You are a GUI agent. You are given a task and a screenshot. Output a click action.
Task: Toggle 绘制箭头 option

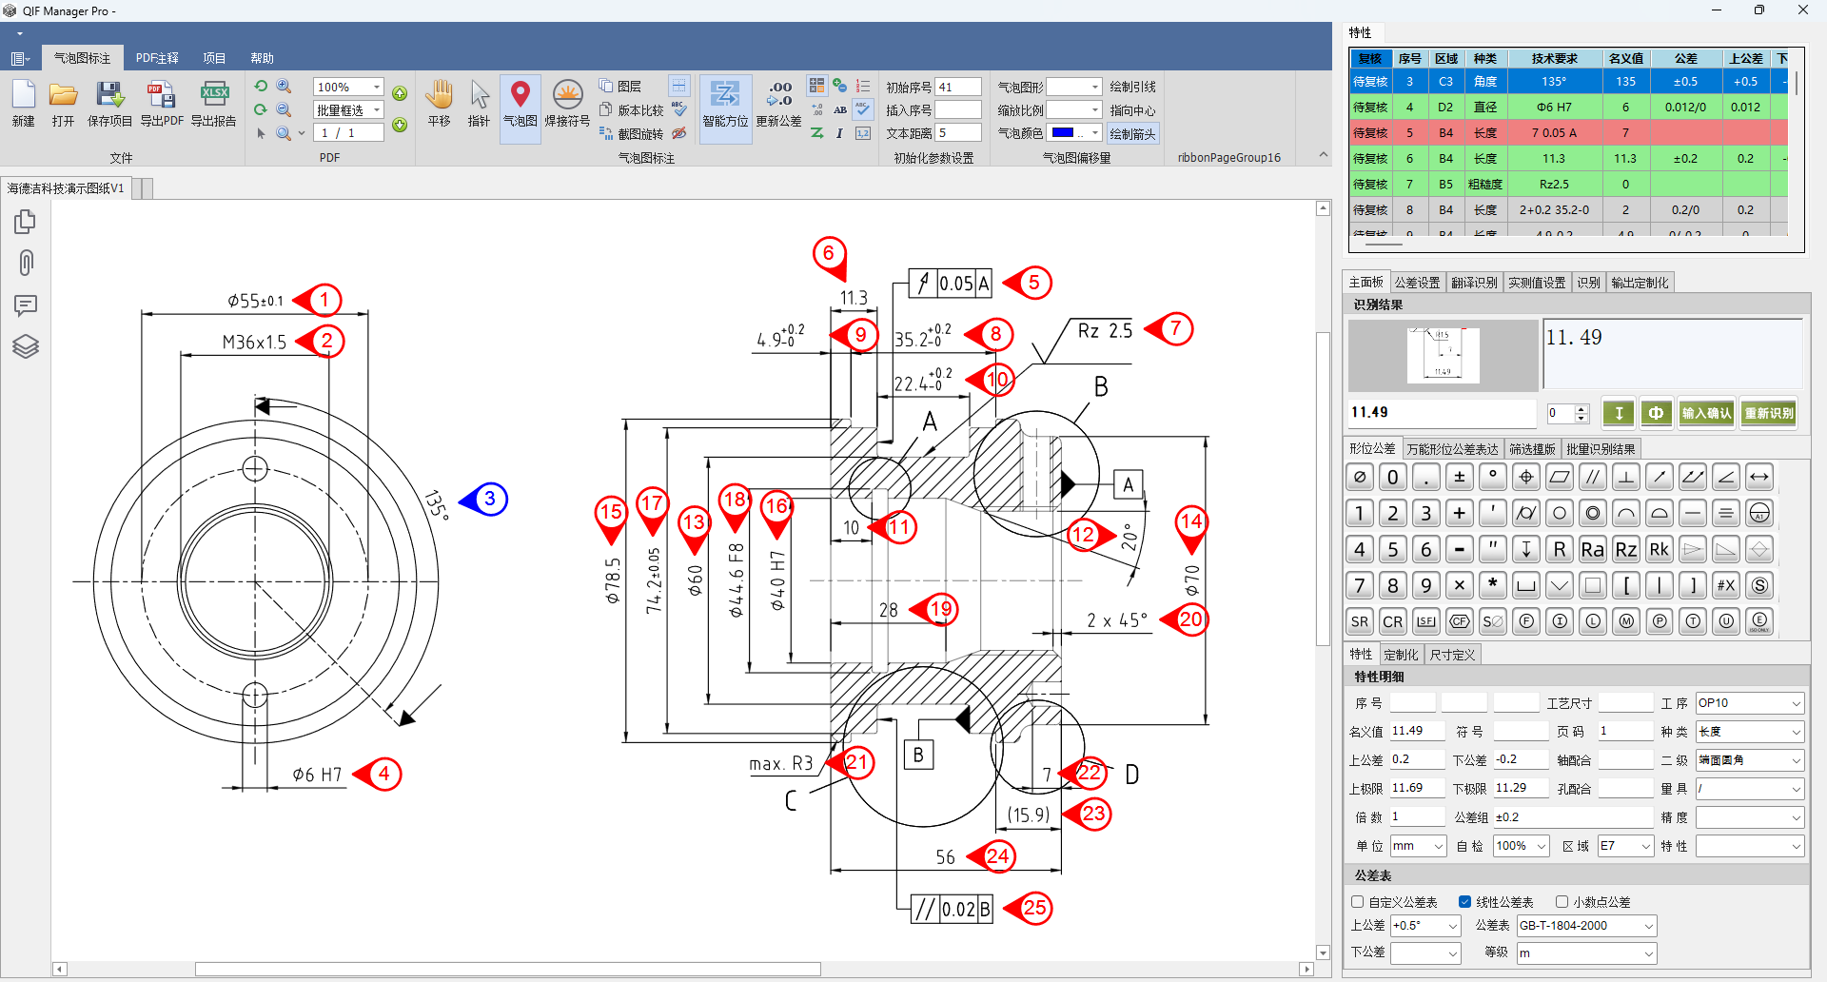(1132, 134)
